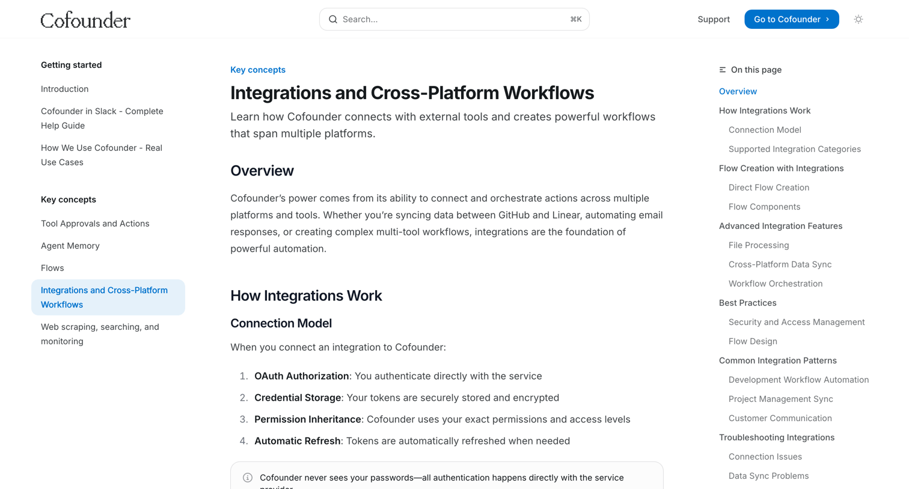Jump to Project Management Sync
Image resolution: width=909 pixels, height=489 pixels.
tap(781, 399)
